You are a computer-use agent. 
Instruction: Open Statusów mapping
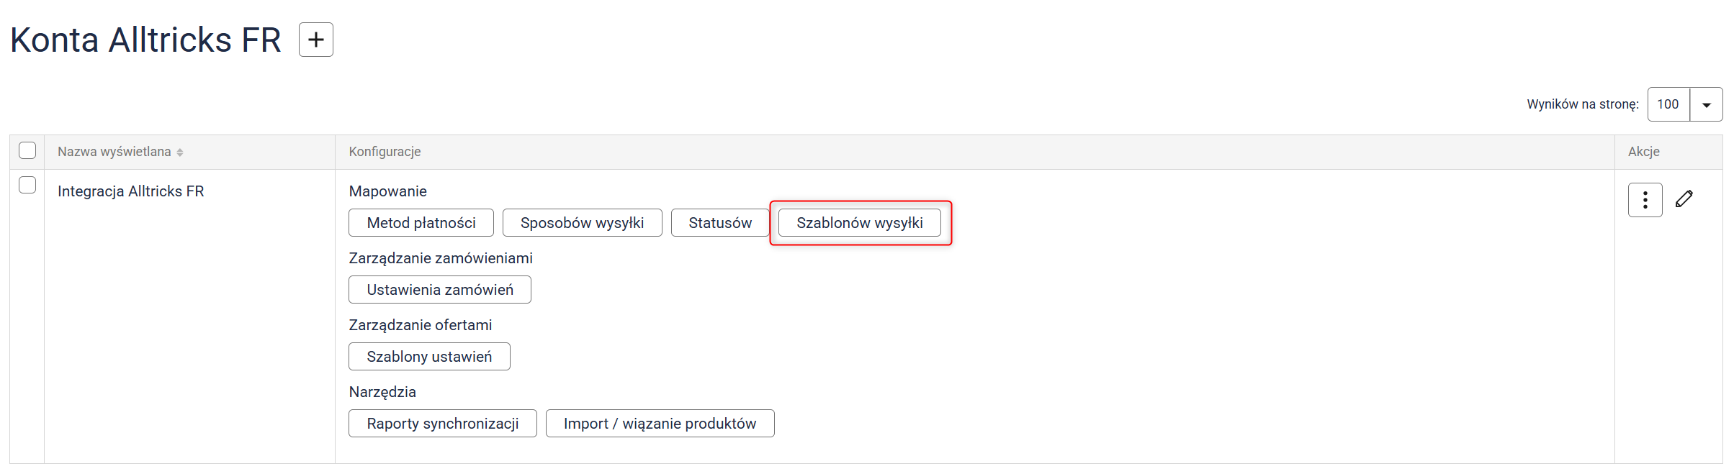tap(719, 223)
